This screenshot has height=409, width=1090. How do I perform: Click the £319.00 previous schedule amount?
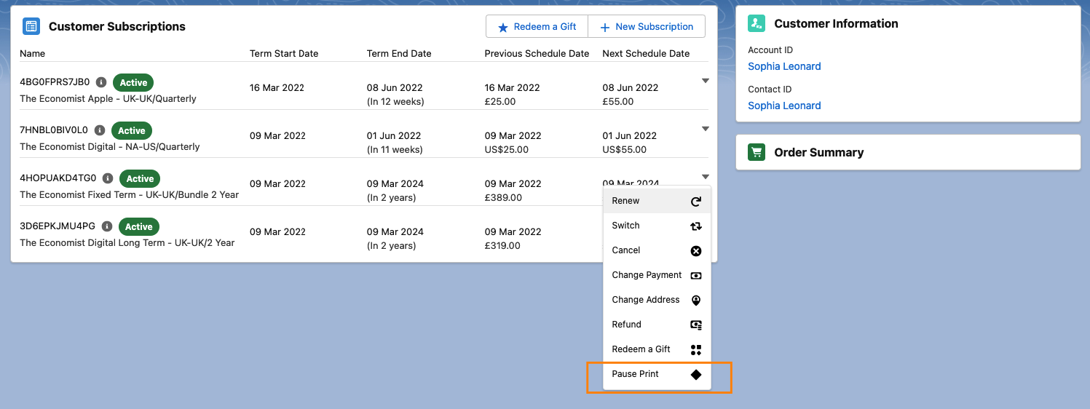click(502, 245)
